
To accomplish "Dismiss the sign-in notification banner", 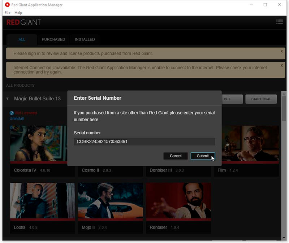I will point(281,51).
